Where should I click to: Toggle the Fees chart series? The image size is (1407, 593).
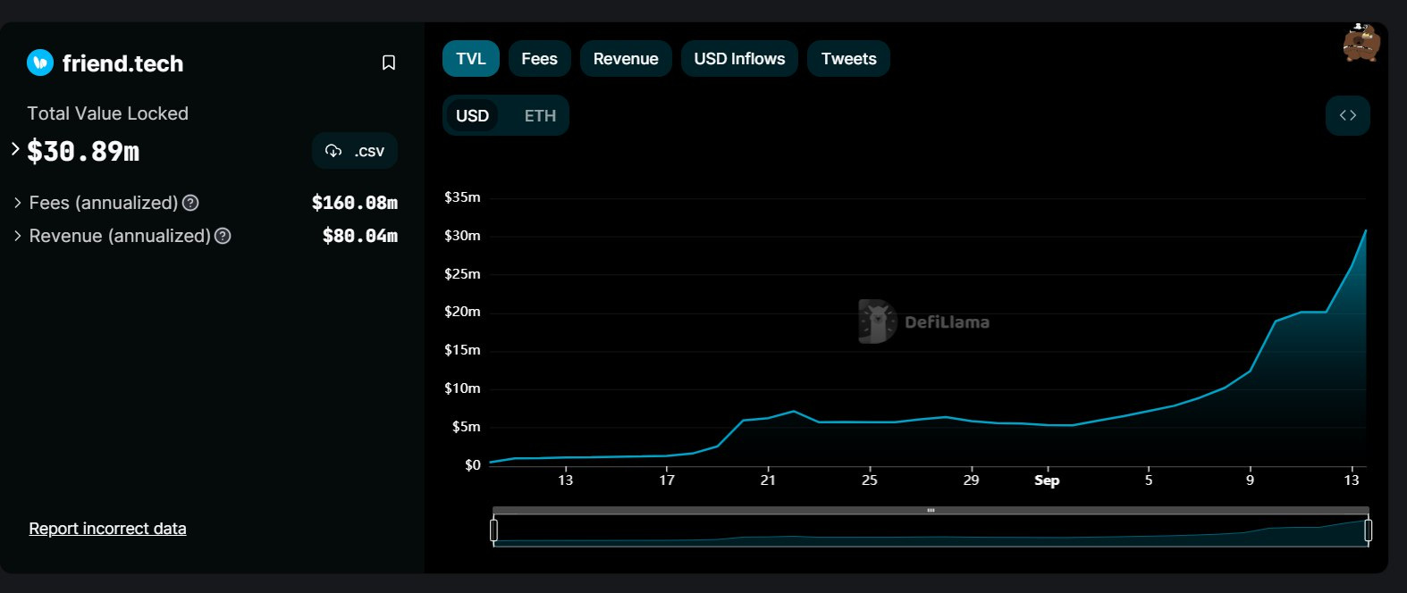pyautogui.click(x=539, y=59)
